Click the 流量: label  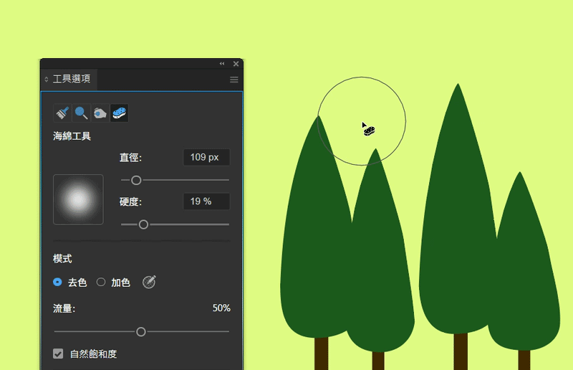[x=64, y=308]
